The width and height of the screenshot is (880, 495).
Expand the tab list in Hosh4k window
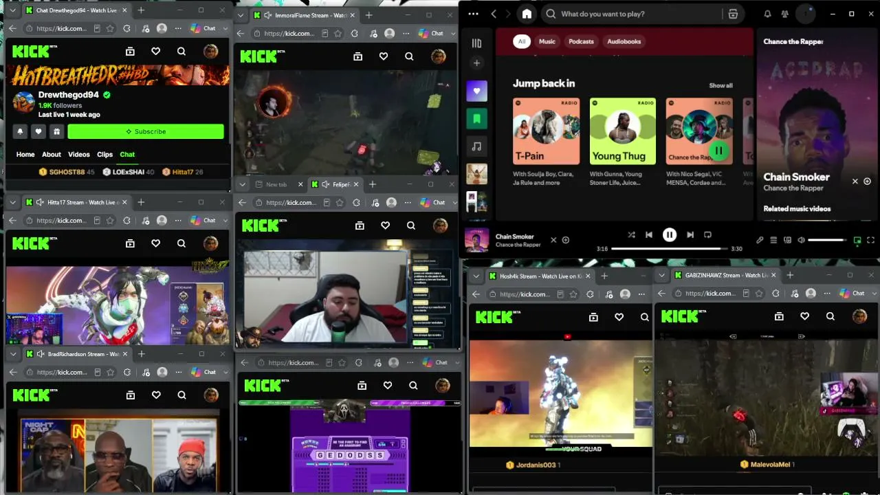[x=475, y=276]
